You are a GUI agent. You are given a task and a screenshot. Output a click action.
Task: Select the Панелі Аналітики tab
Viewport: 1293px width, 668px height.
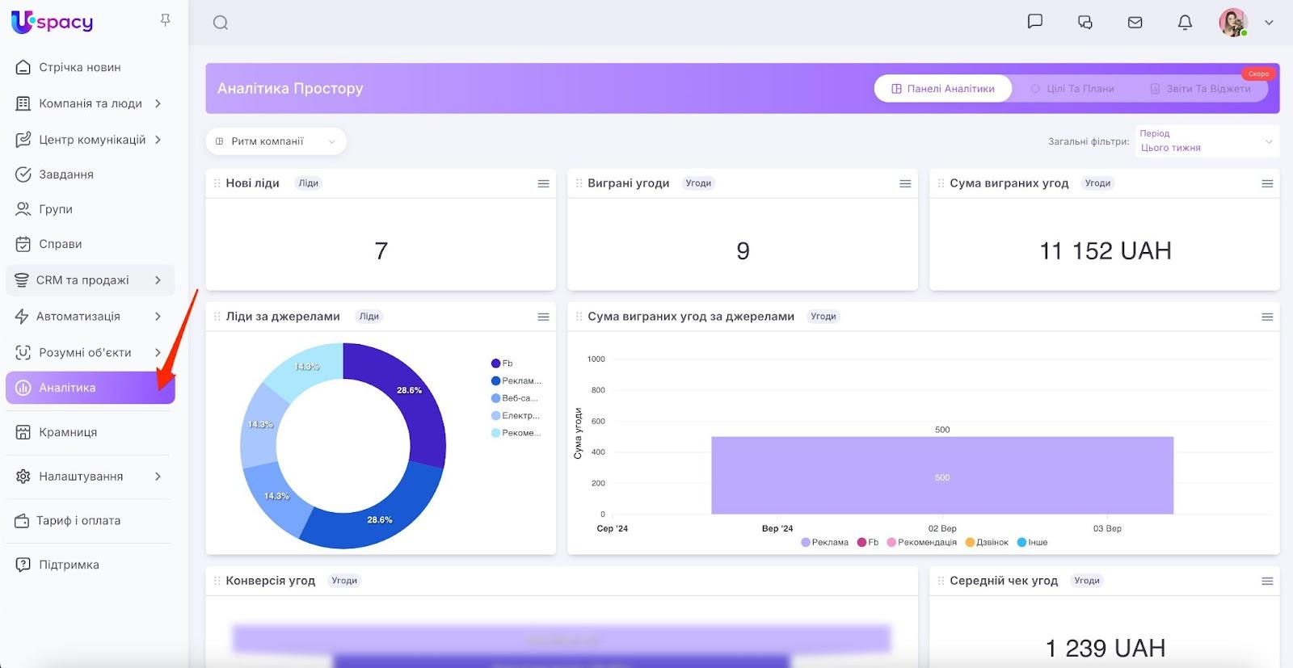[942, 89]
